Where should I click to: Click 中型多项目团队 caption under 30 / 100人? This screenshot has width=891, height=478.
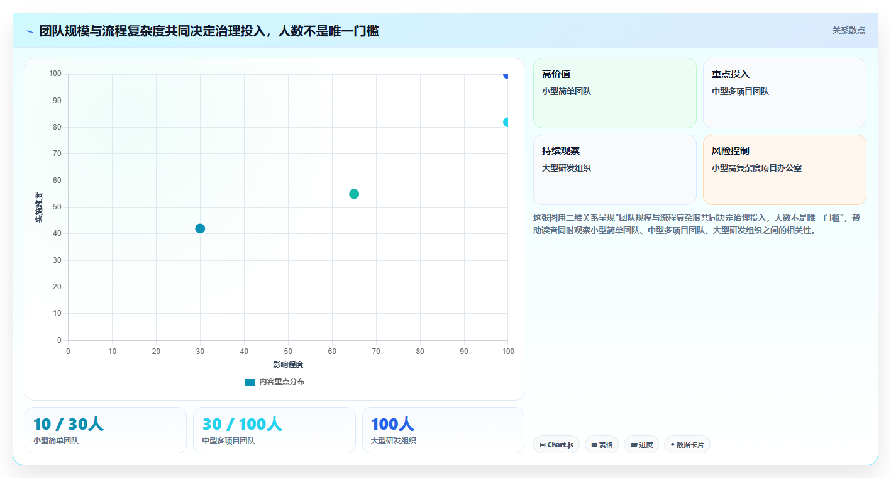pos(228,441)
